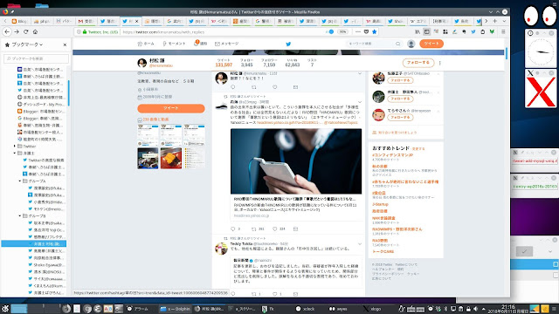559x314 pixels.
Task: Open the Dolphin window from the taskbar
Action: [175, 309]
